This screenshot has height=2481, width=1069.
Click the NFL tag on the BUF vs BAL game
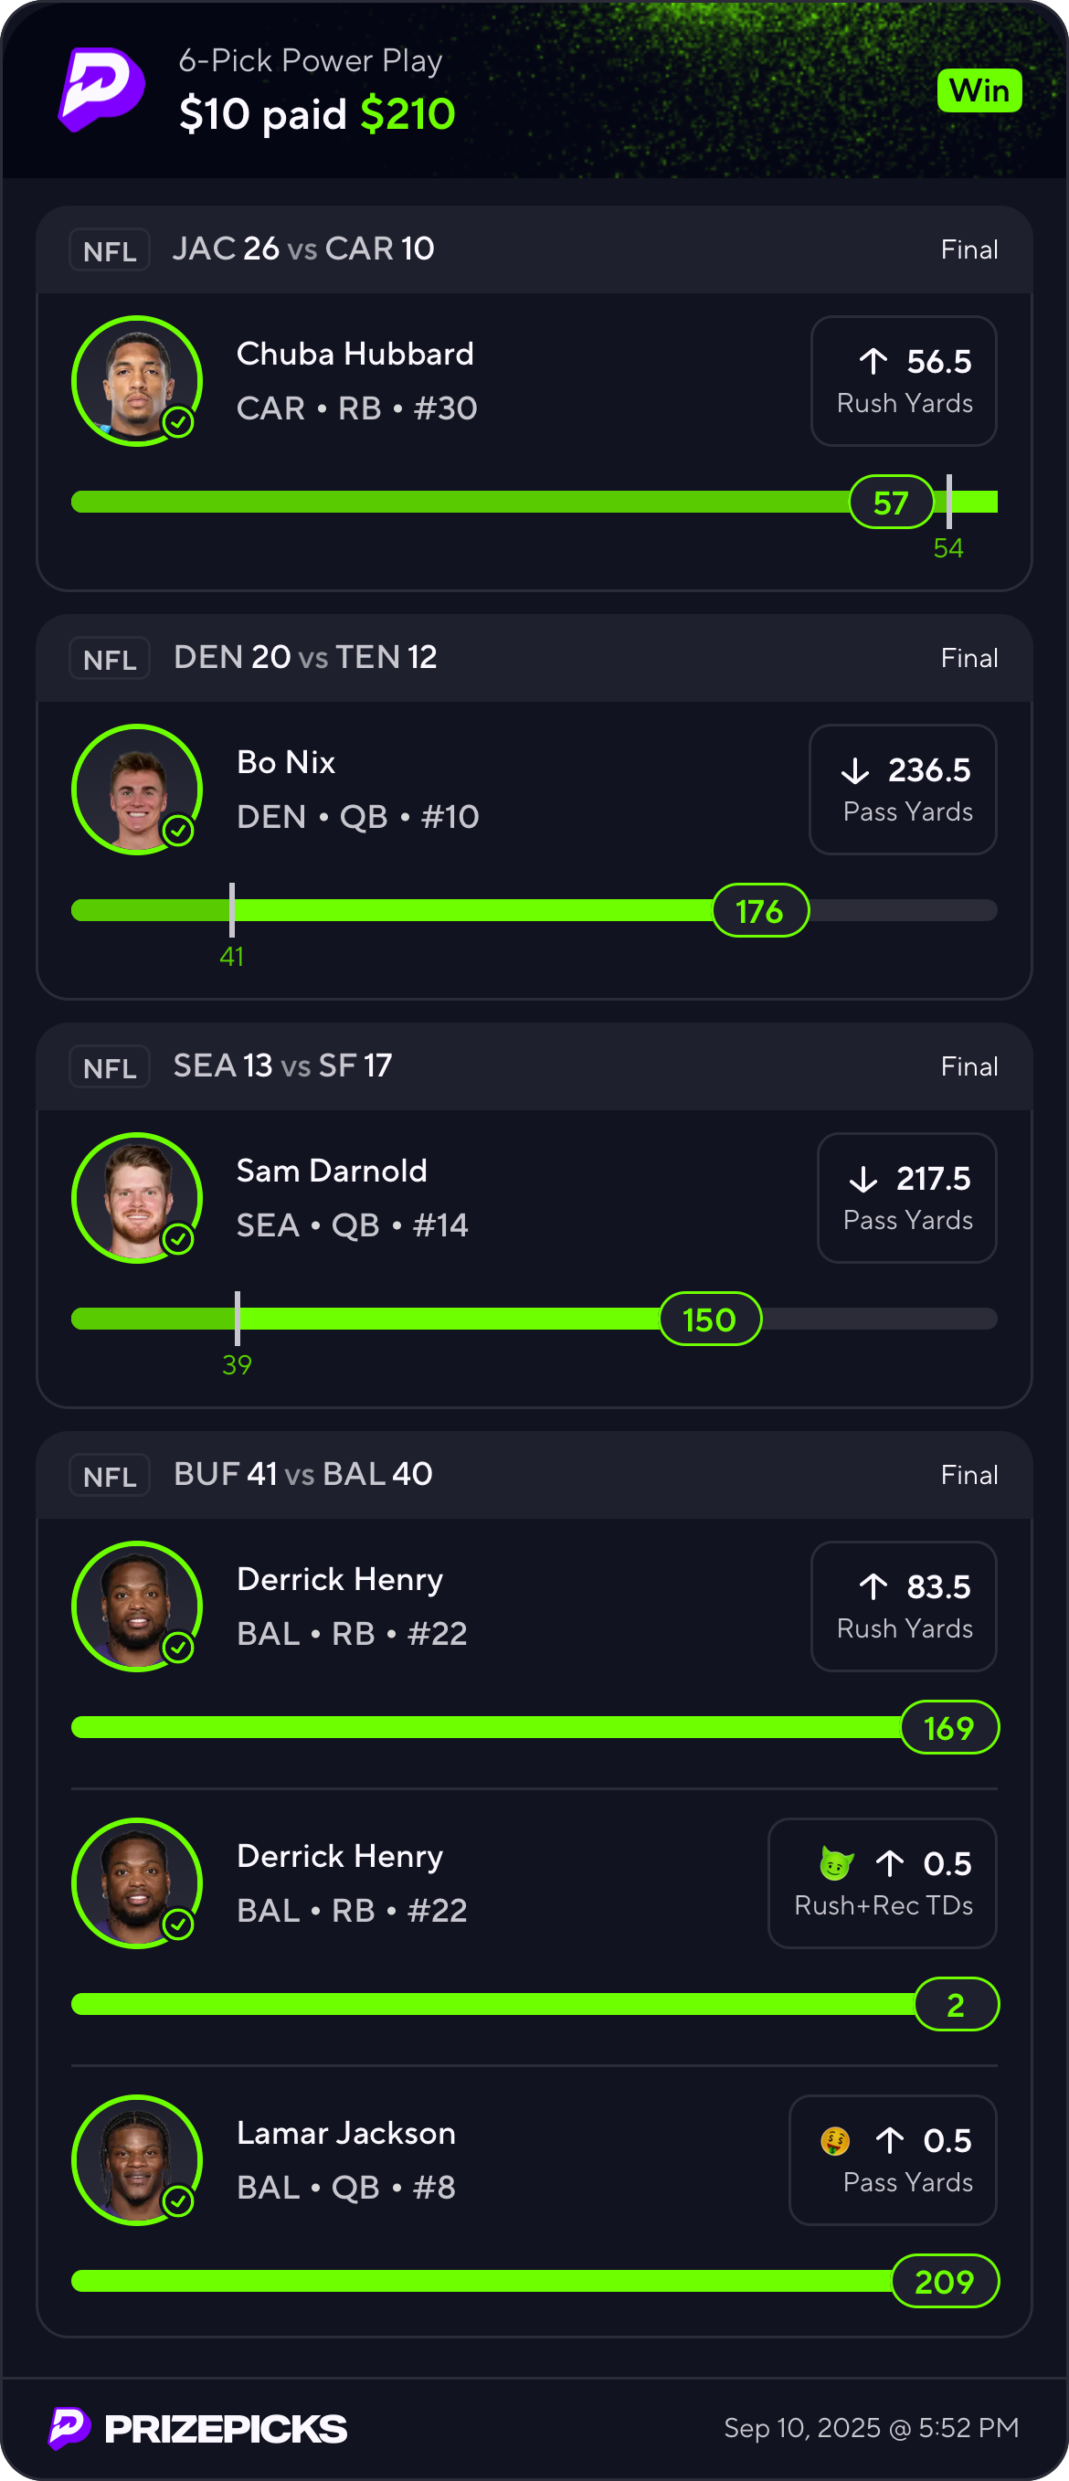pyautogui.click(x=110, y=1476)
